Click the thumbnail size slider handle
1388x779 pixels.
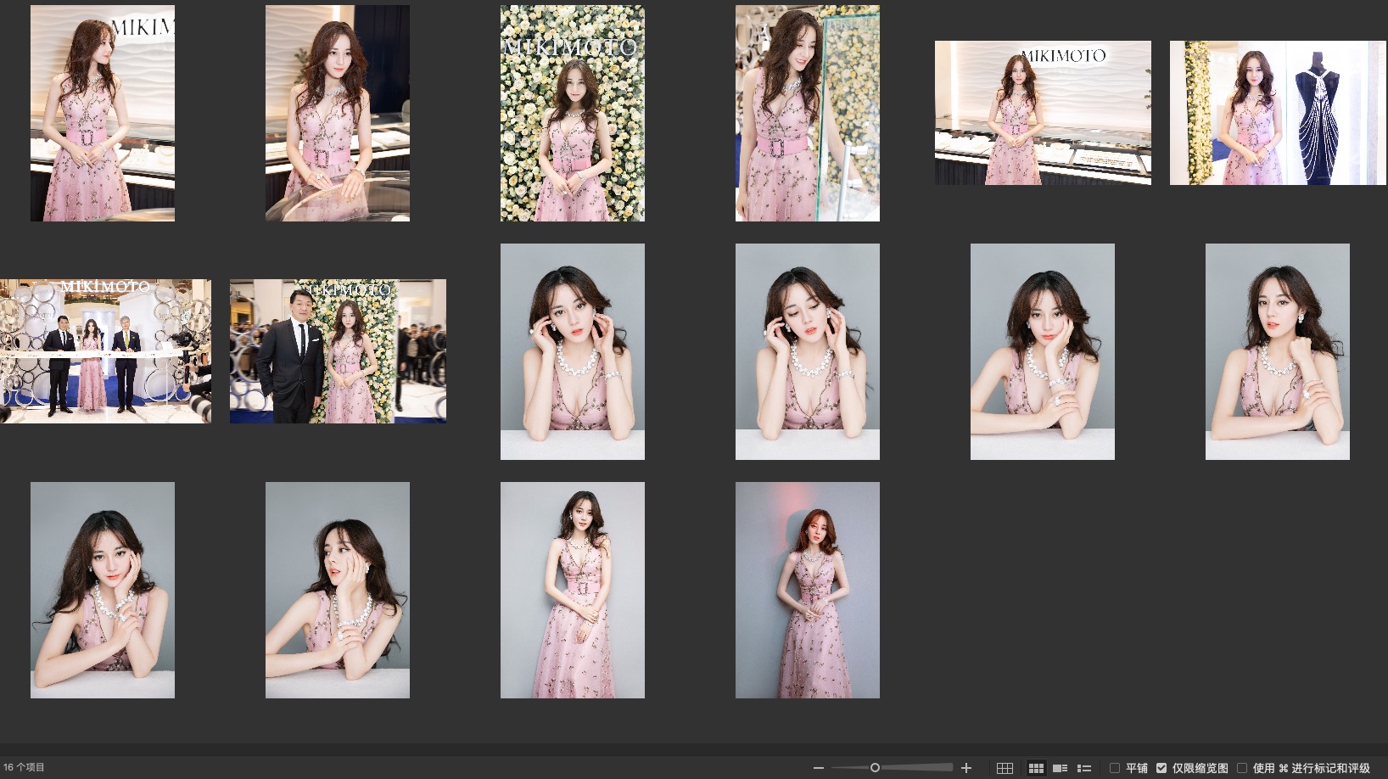point(875,768)
